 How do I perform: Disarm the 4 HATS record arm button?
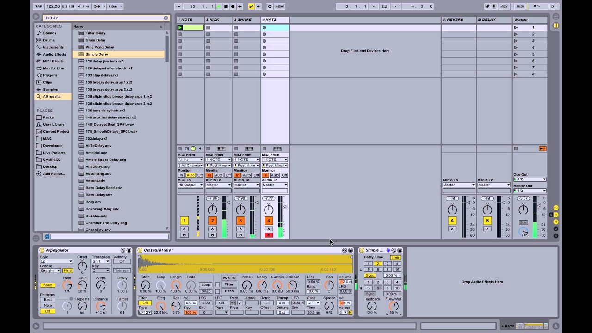269,235
